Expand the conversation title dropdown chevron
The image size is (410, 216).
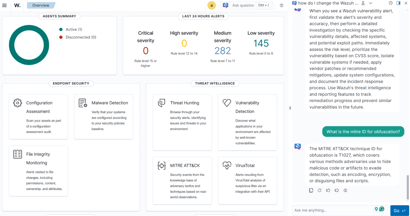(x=371, y=3)
